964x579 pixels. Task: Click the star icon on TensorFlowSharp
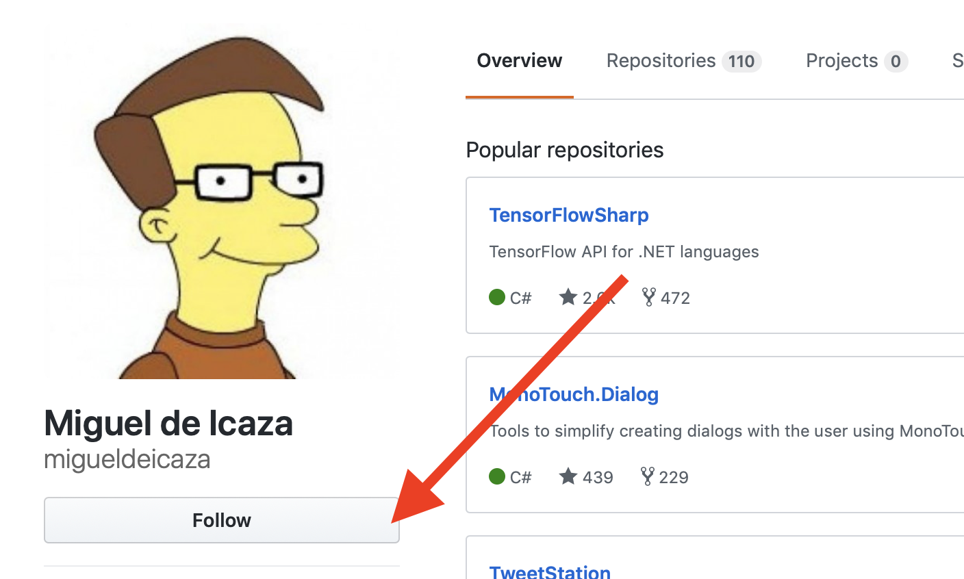point(568,297)
